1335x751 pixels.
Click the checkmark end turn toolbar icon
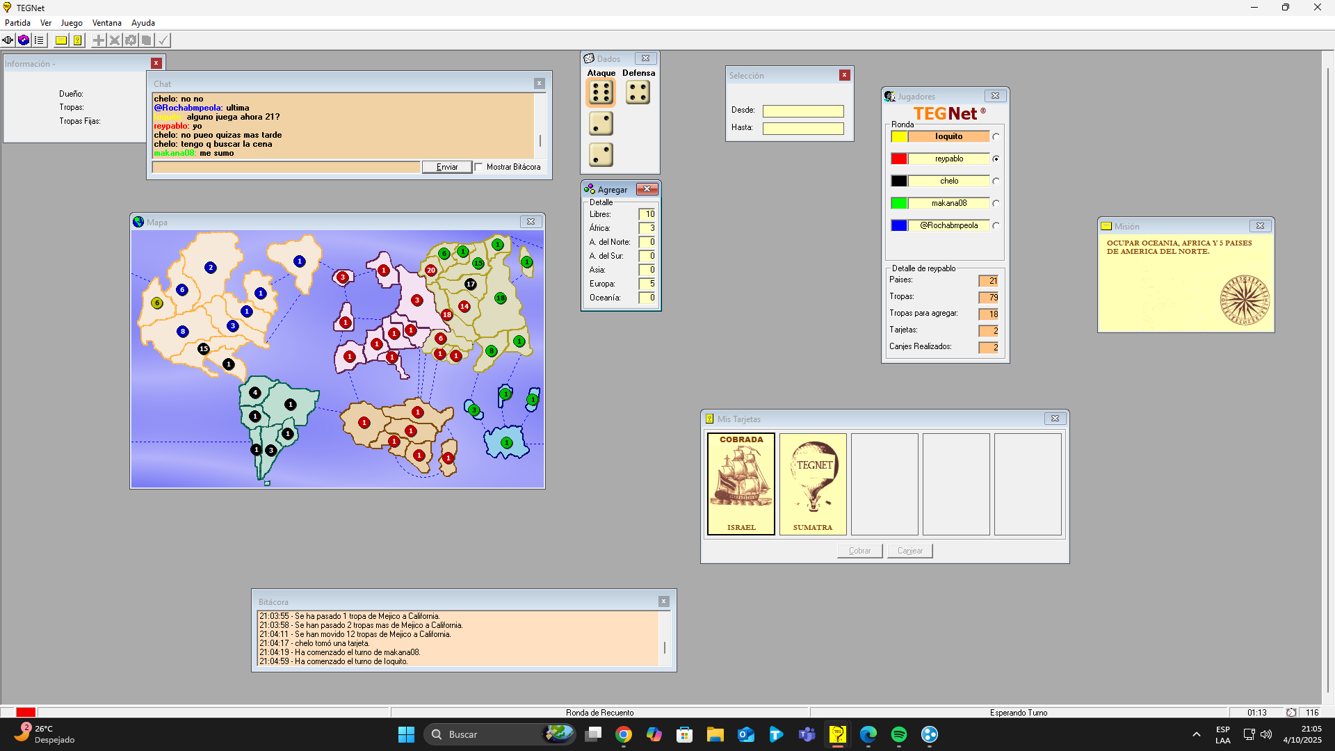(x=163, y=40)
